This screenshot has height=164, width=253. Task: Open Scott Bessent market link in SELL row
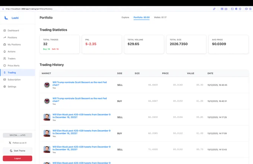(x=80, y=84)
